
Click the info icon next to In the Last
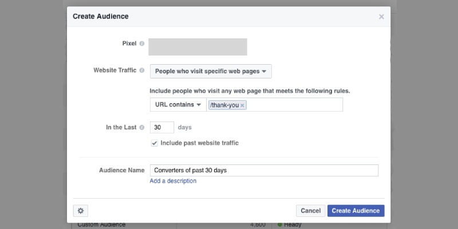(141, 128)
